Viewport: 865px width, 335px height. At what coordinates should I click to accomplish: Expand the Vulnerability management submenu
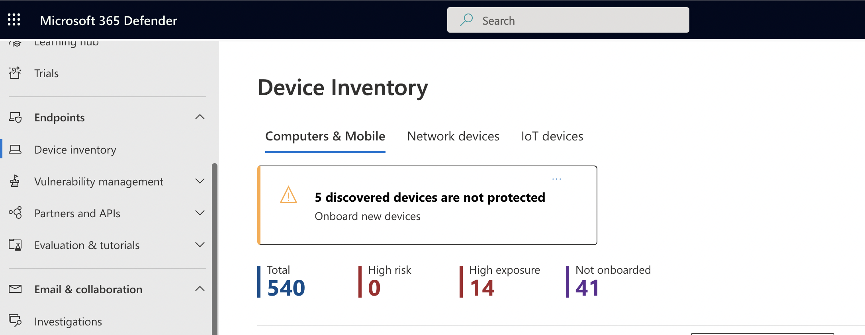[200, 181]
